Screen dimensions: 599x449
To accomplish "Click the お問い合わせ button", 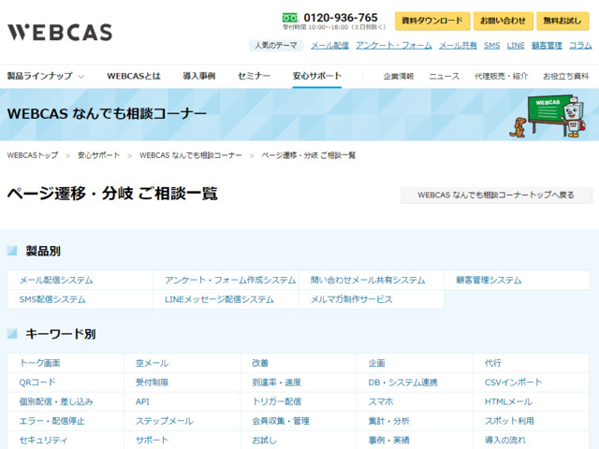I will pyautogui.click(x=504, y=21).
